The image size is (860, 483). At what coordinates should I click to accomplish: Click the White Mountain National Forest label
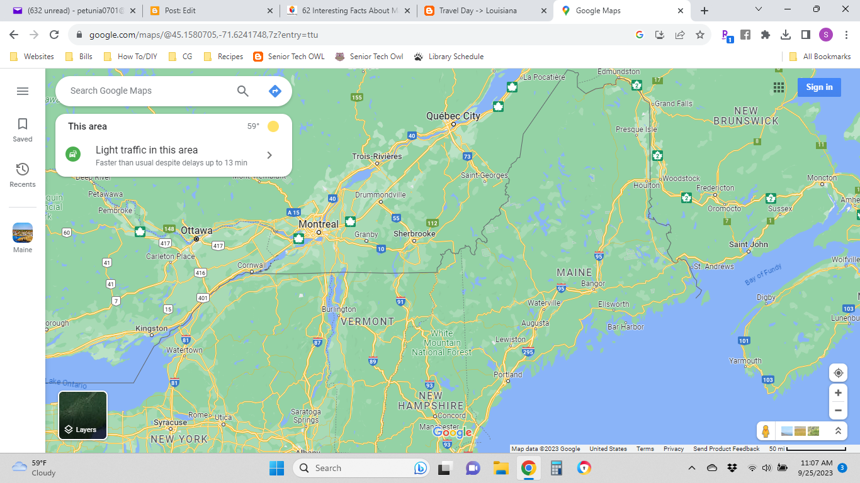441,343
